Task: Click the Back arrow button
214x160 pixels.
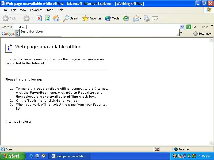Action: coord(6,18)
